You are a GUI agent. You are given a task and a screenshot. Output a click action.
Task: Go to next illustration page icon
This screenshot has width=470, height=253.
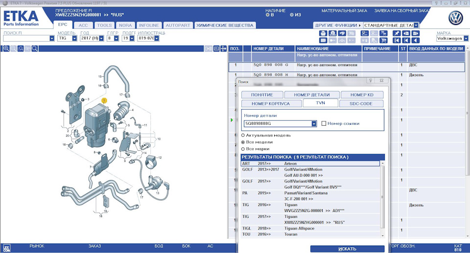tap(416, 33)
